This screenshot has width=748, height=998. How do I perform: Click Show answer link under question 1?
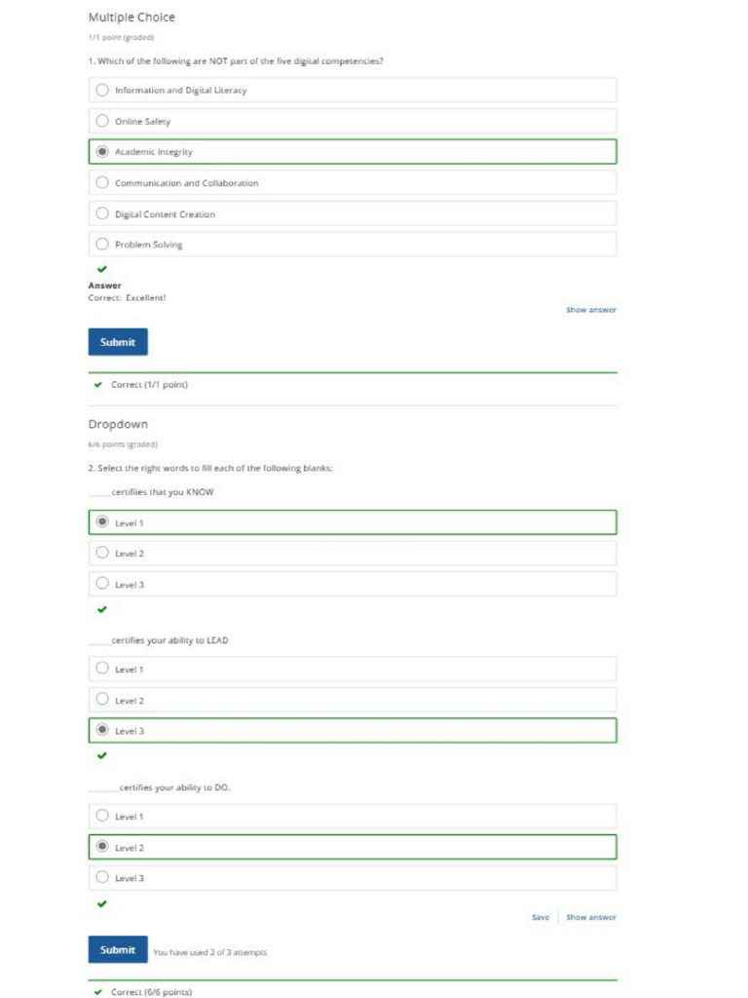coord(590,310)
